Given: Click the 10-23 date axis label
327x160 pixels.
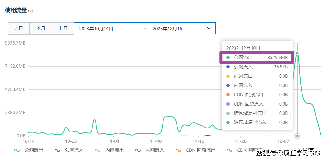Looking at the screenshot, I should [71, 141].
